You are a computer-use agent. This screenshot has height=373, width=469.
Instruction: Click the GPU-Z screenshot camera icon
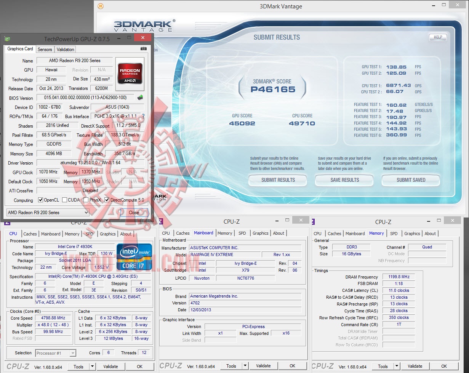point(144,49)
